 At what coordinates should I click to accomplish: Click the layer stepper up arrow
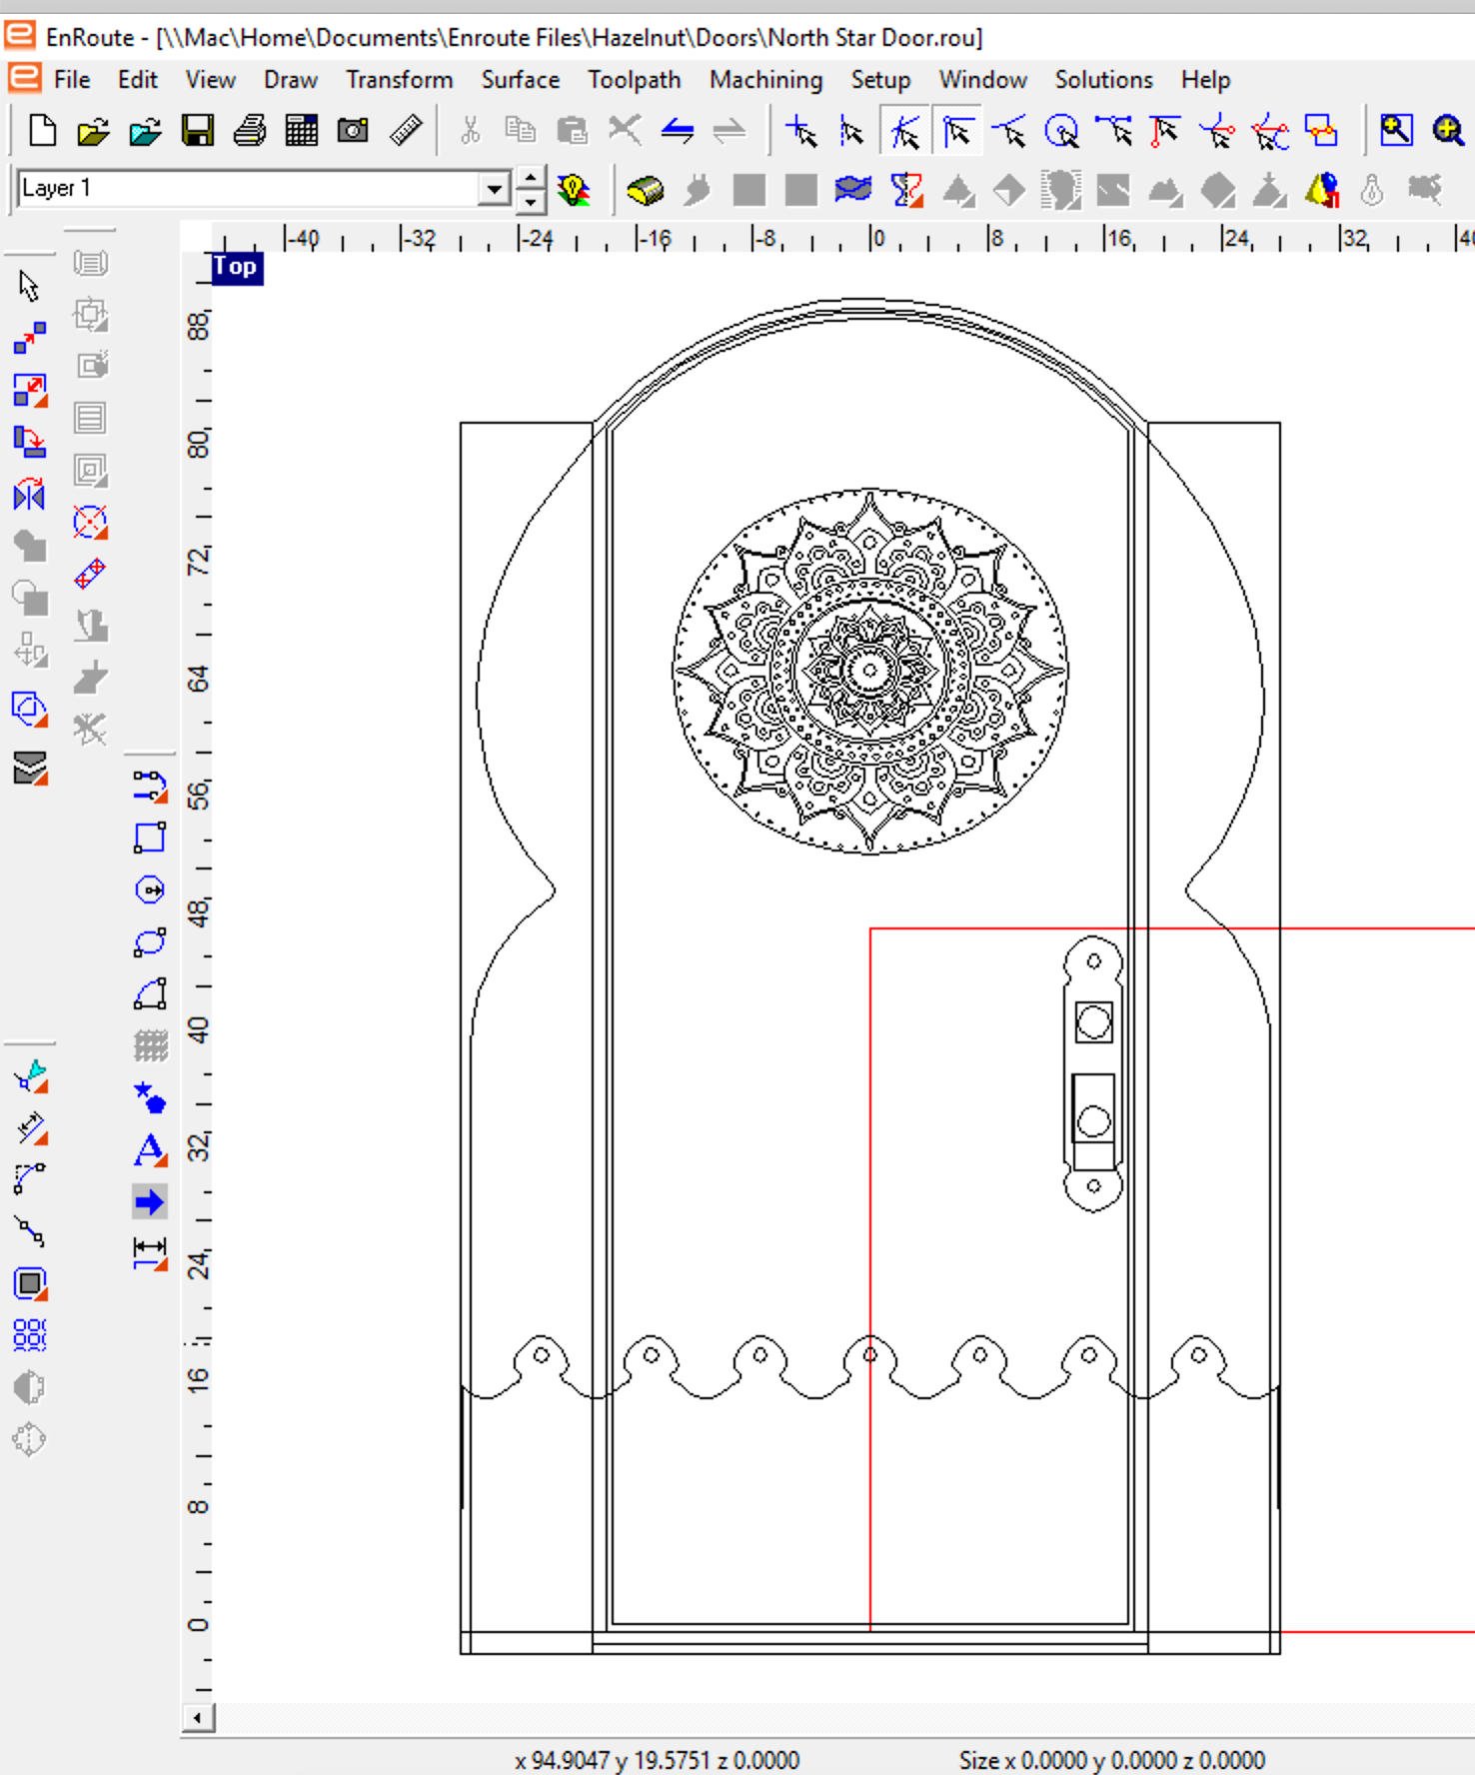coord(532,179)
